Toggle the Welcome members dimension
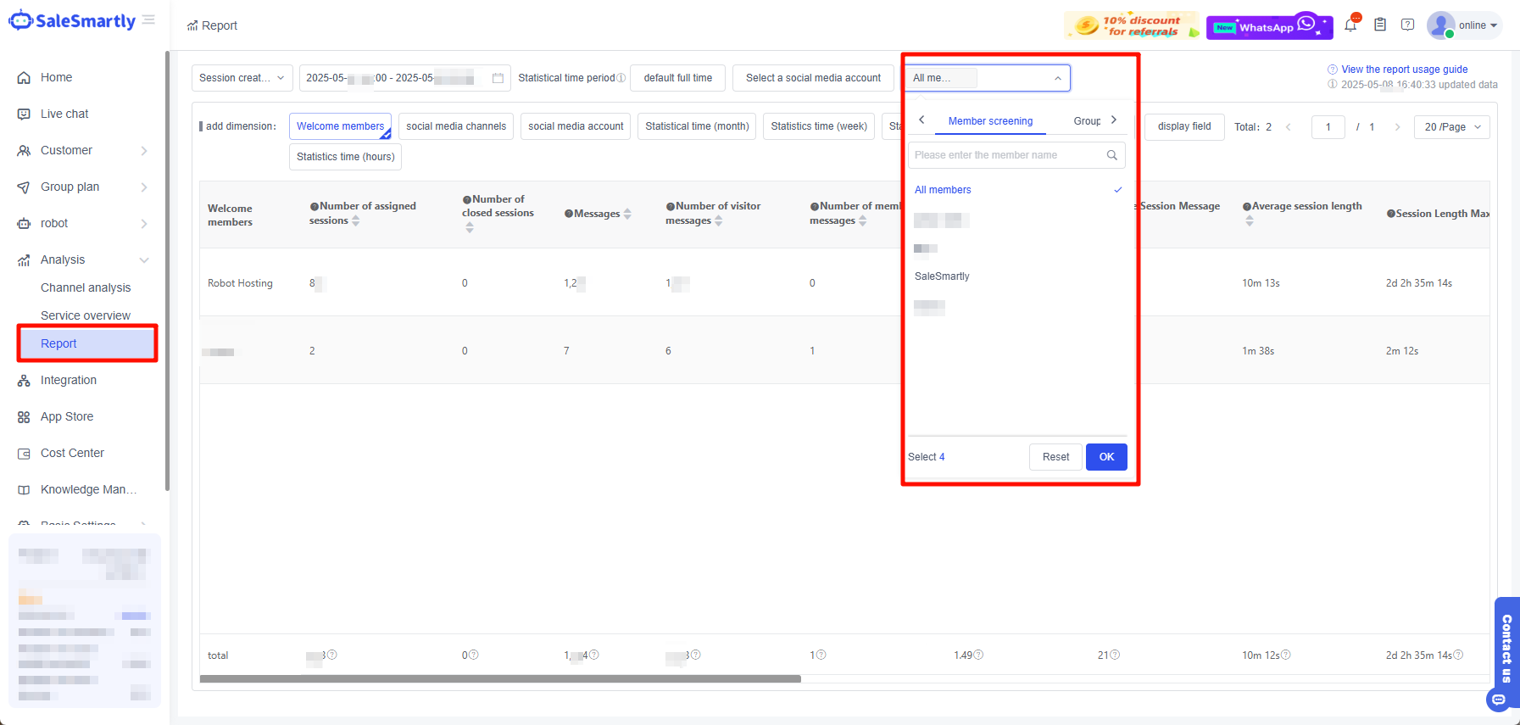The width and height of the screenshot is (1520, 725). [340, 126]
